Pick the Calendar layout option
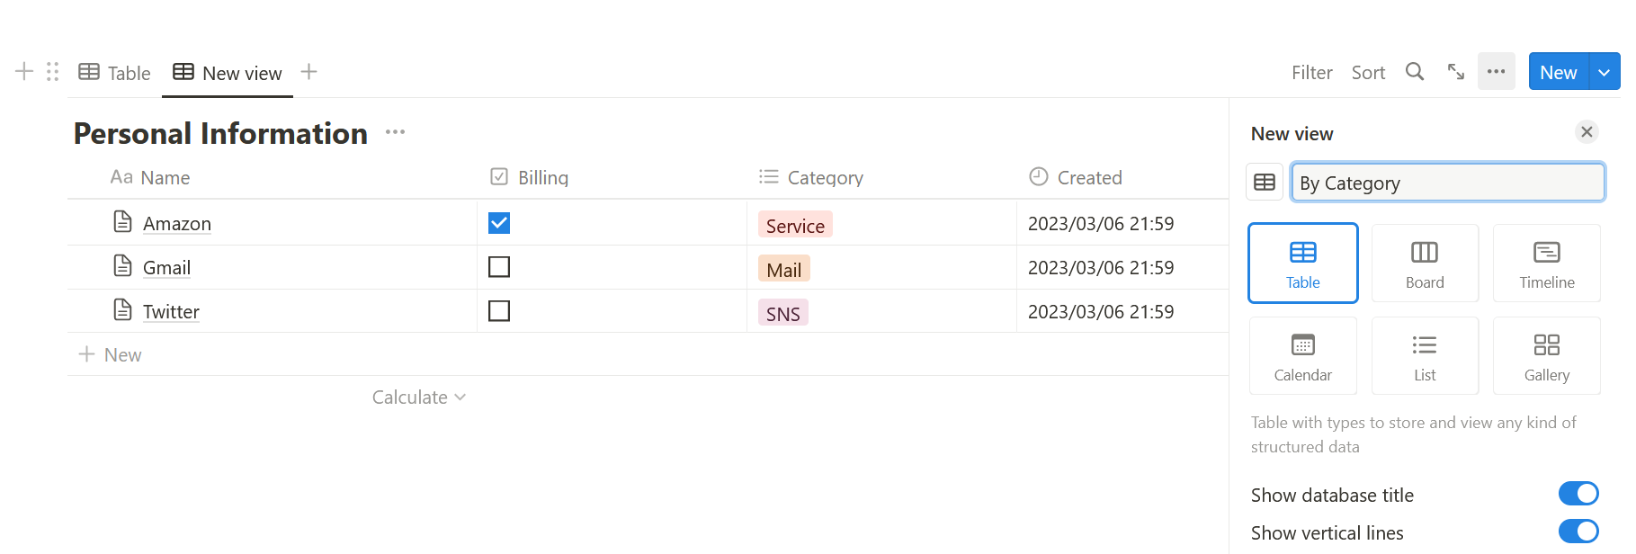This screenshot has height=554, width=1636. tap(1303, 355)
